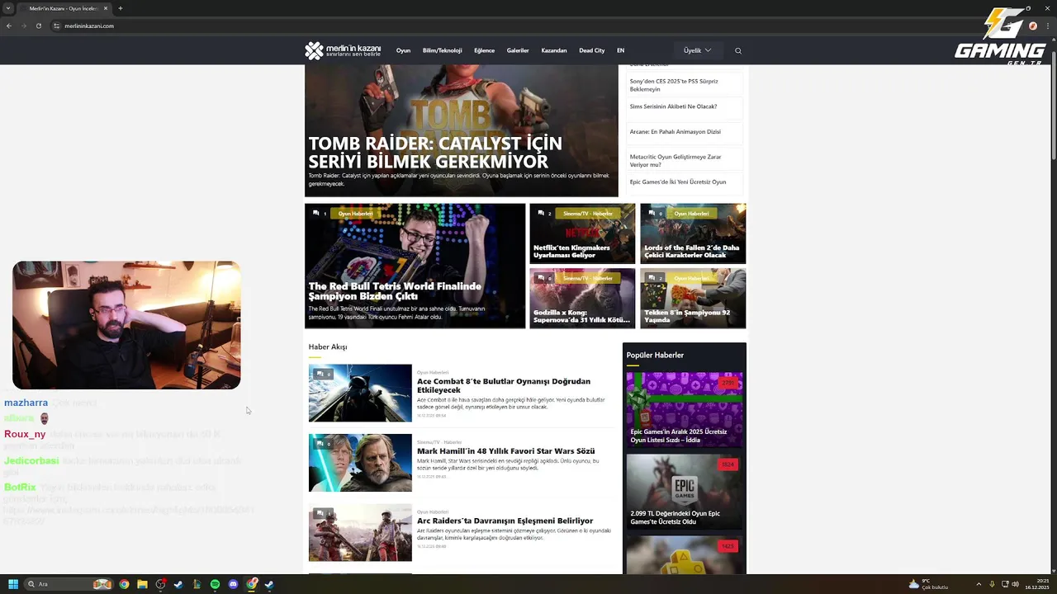
Task: Click the Windows taskbar search box
Action: click(x=68, y=584)
